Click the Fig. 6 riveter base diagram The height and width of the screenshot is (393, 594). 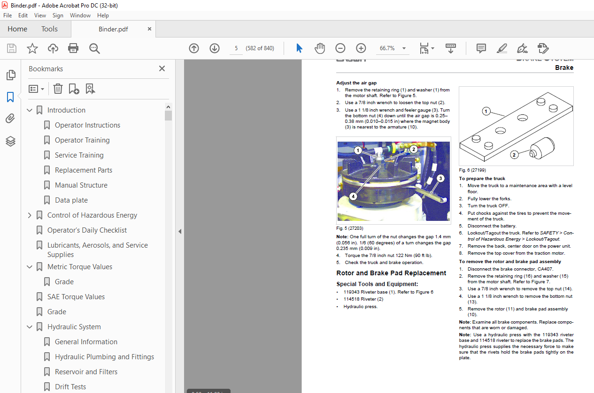pyautogui.click(x=516, y=126)
